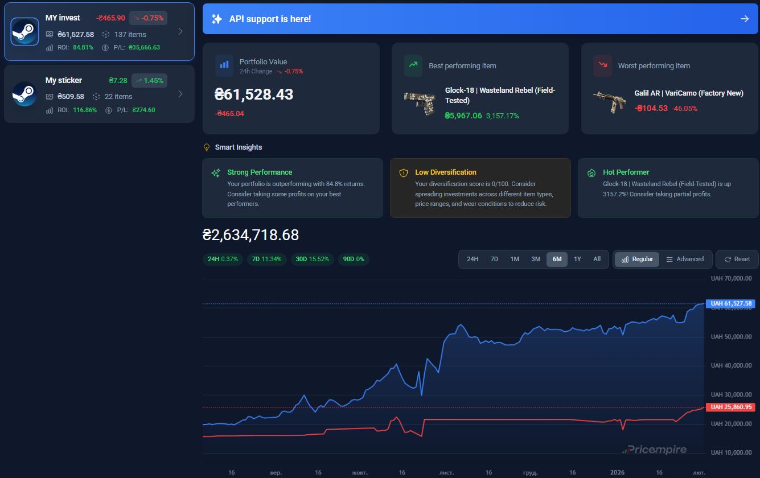Select the 1Y chart range tab
The image size is (760, 478).
click(x=577, y=259)
